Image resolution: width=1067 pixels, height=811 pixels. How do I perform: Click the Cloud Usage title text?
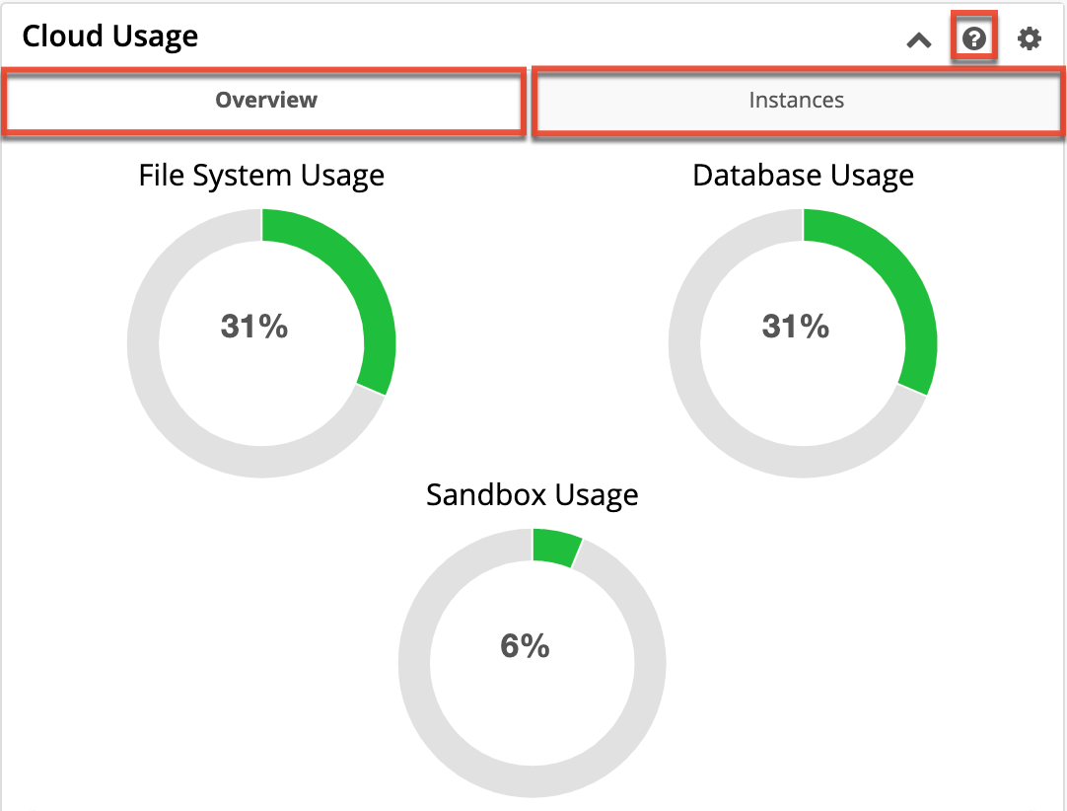108,36
